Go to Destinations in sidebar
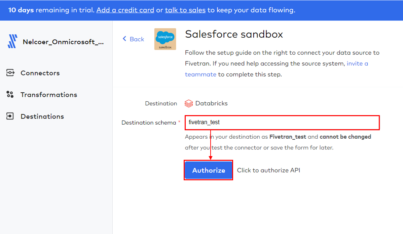 coord(42,116)
